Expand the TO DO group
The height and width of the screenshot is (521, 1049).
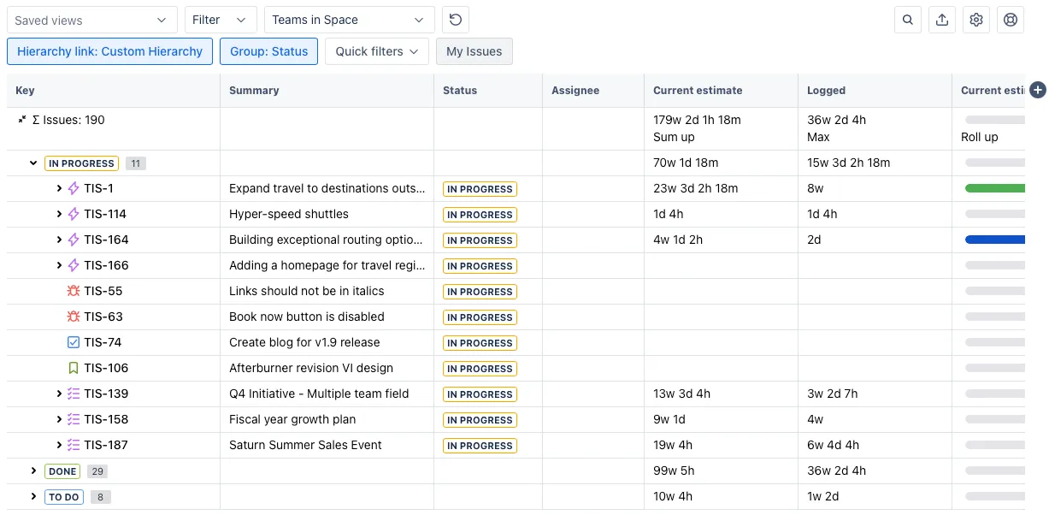coord(33,496)
